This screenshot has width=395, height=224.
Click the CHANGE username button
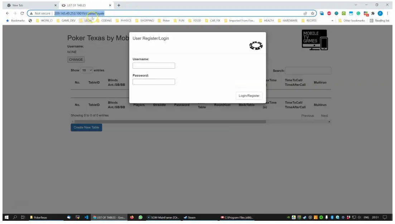(76, 60)
